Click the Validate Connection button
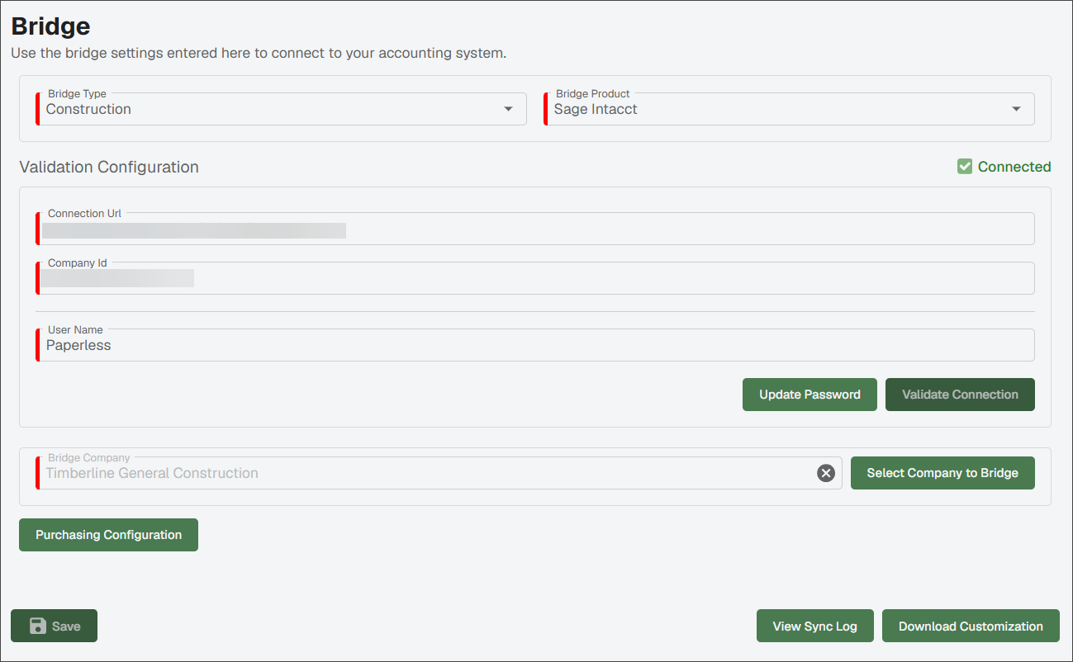Screen dimensions: 1073x662 click(x=960, y=395)
